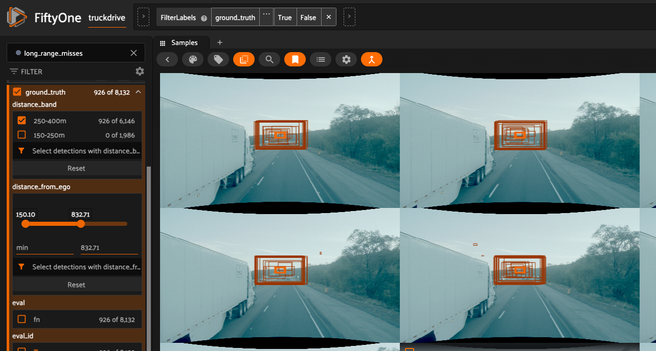Open the top-right truck sample thumbnail
This screenshot has height=351, width=656.
pyautogui.click(x=519, y=141)
